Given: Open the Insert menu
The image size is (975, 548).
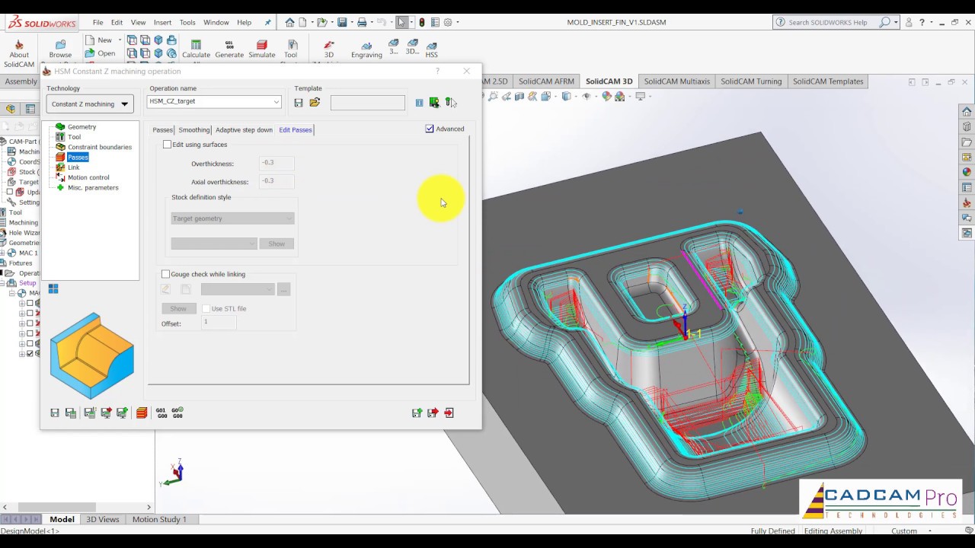Looking at the screenshot, I should pyautogui.click(x=162, y=22).
